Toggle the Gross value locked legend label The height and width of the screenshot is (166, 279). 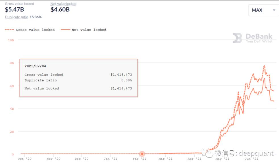pos(35,30)
